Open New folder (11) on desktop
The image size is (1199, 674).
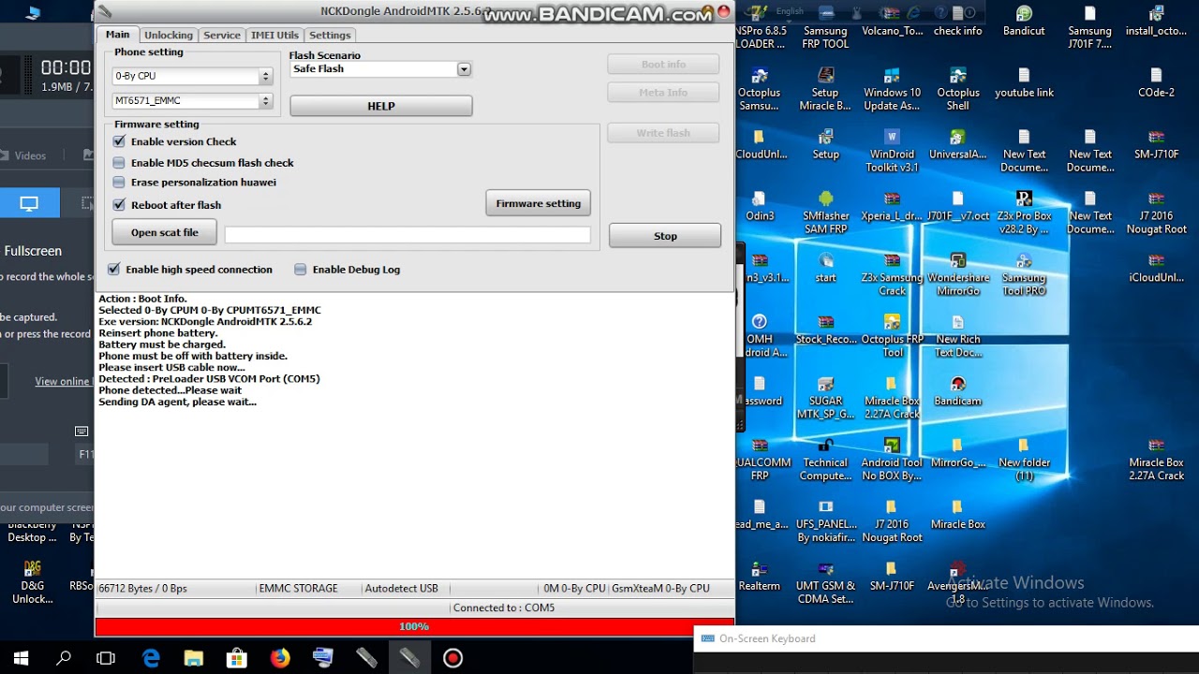[x=1024, y=460]
